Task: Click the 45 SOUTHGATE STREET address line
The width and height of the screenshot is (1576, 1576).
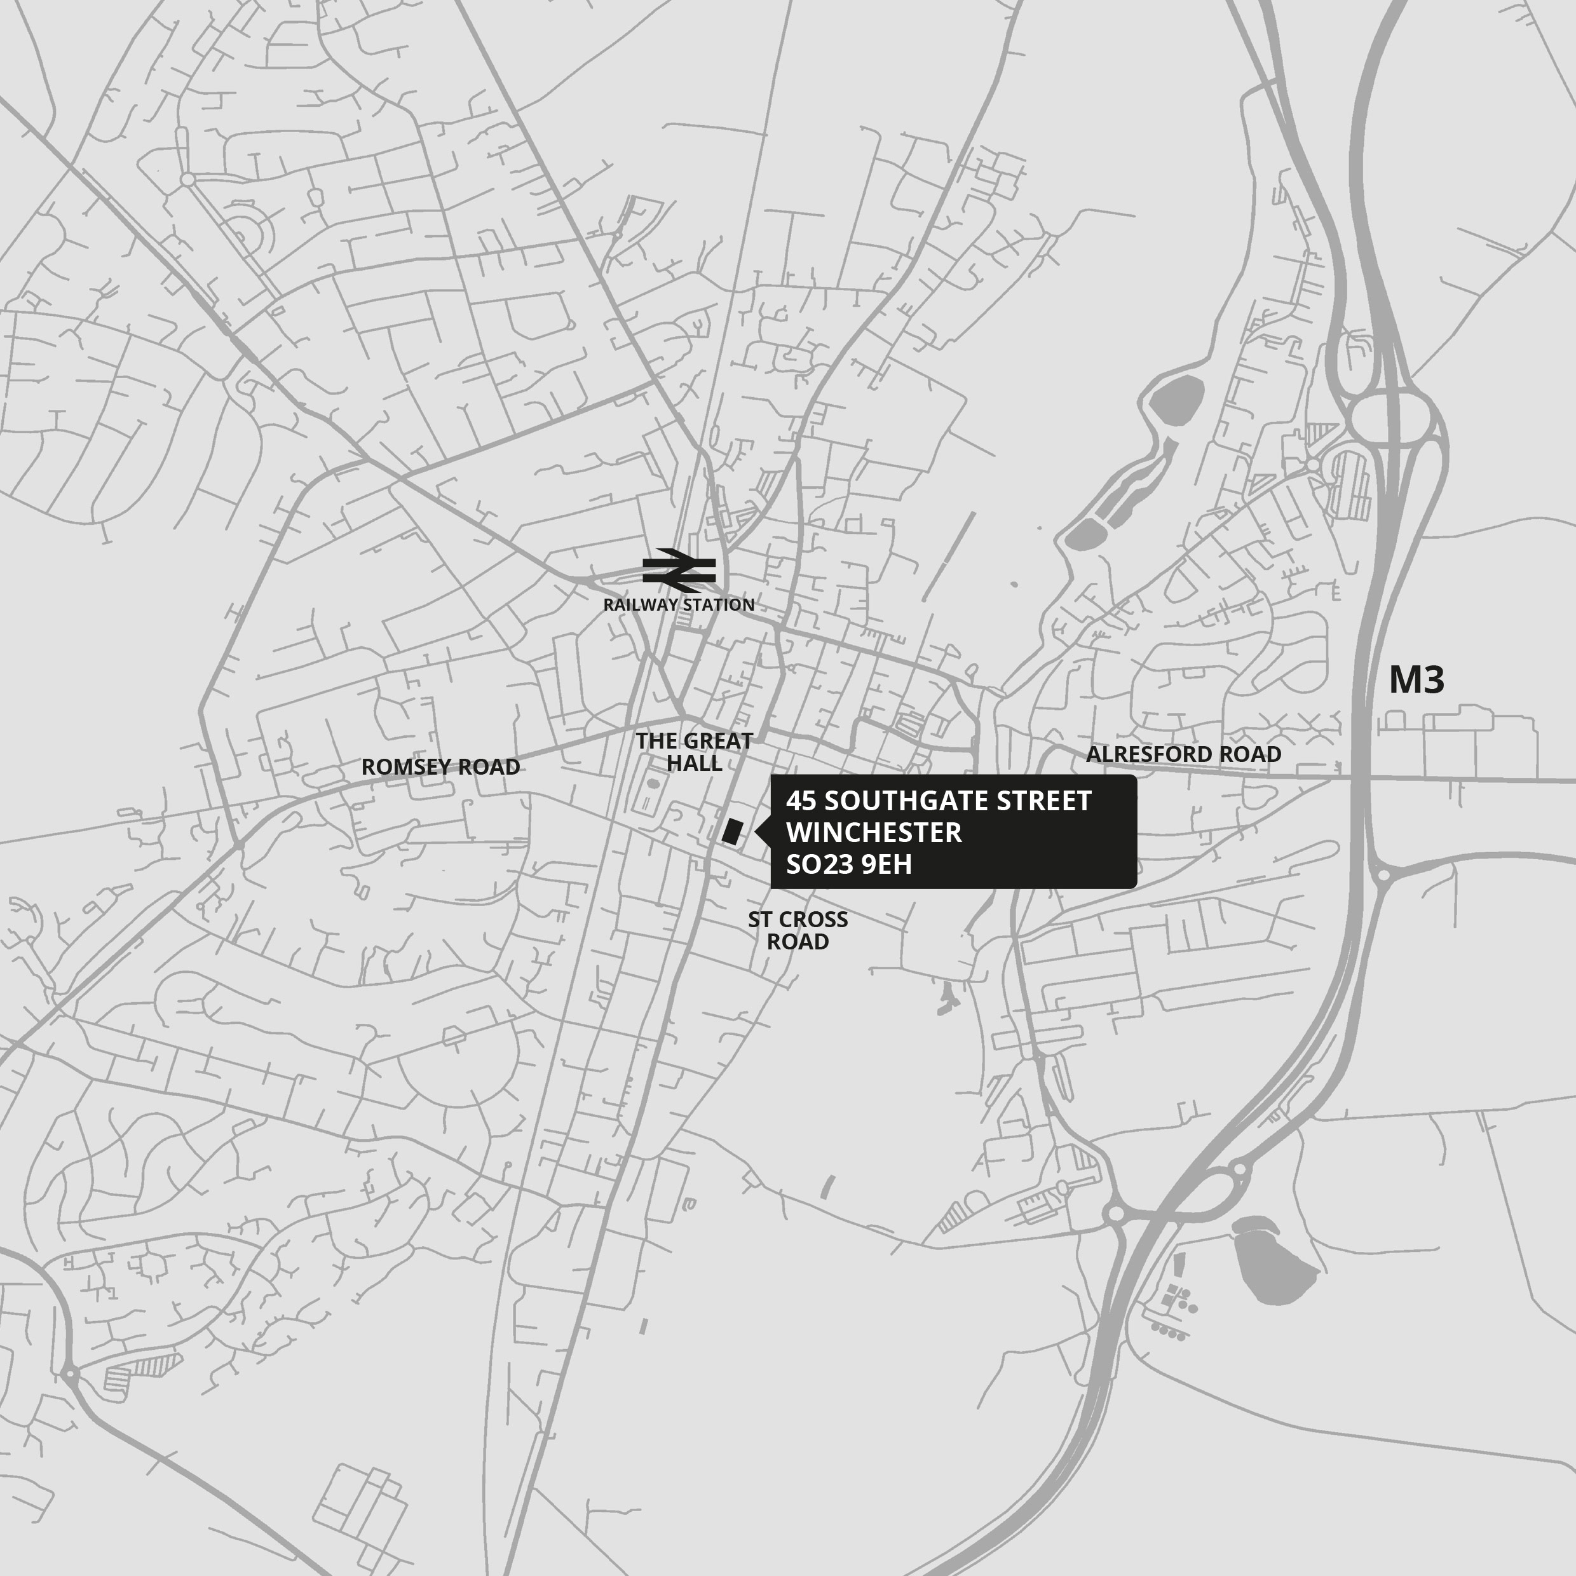Action: click(x=939, y=801)
